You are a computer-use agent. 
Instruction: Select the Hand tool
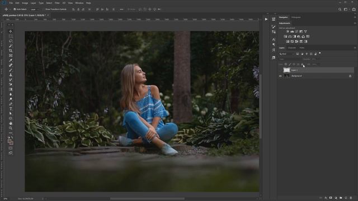[11, 123]
